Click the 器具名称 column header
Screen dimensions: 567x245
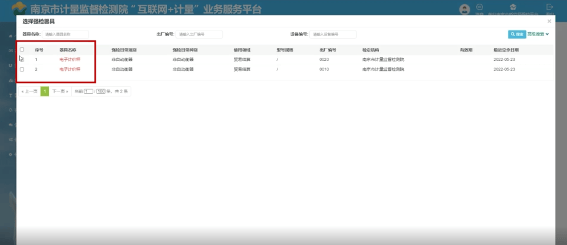(68, 50)
